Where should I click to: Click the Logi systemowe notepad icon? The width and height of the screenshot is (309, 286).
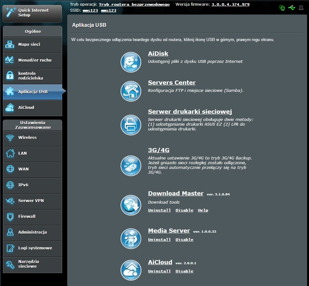tap(10, 248)
